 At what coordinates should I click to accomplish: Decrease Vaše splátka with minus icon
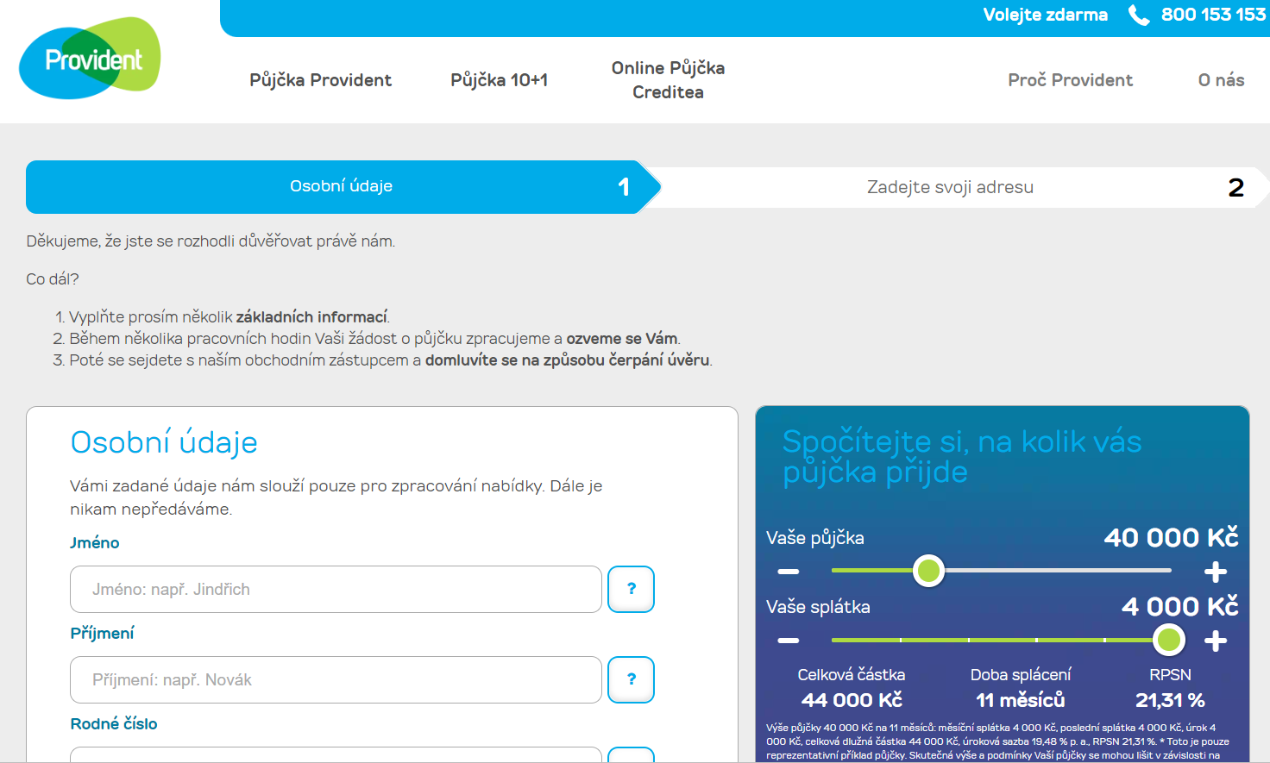[x=788, y=641]
